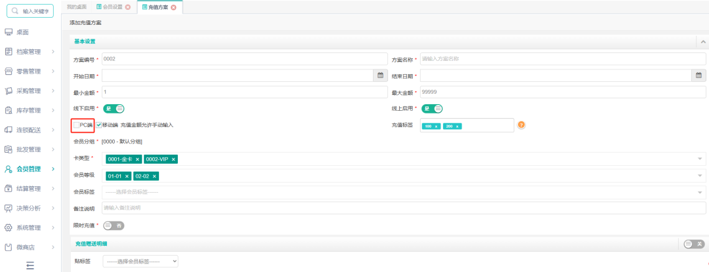Click the 方案编号 input field
The height and width of the screenshot is (272, 709).
point(245,58)
